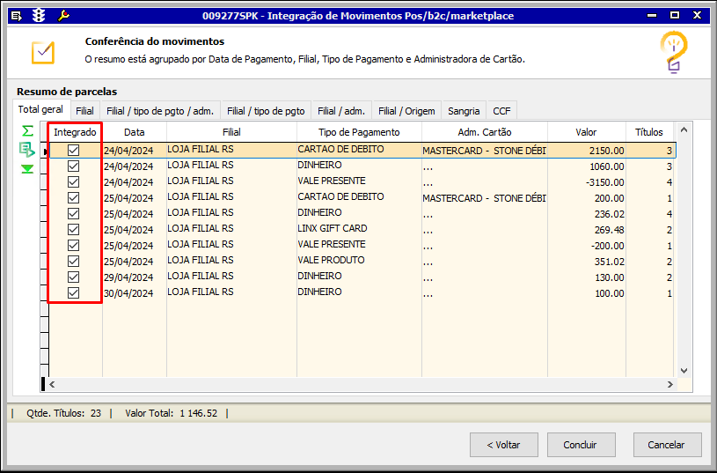This screenshot has width=717, height=473.
Task: Toggle Integrado for LINX GIFT CARD row
Action: coord(73,229)
